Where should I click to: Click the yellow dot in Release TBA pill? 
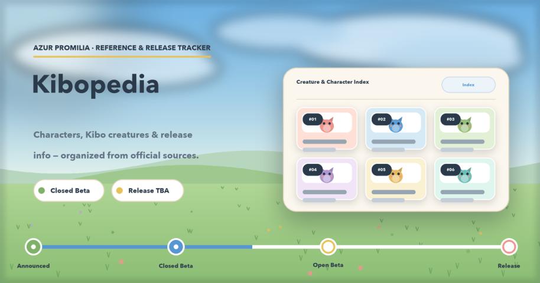tap(119, 190)
